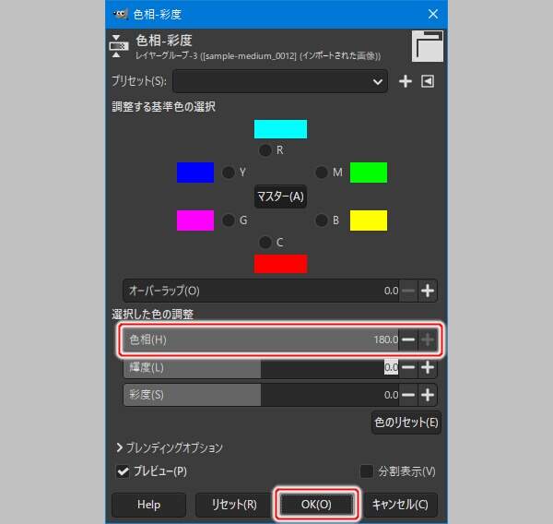The image size is (553, 524).
Task: Enable the 分割表示(V) split view checkbox
Action: pos(367,471)
